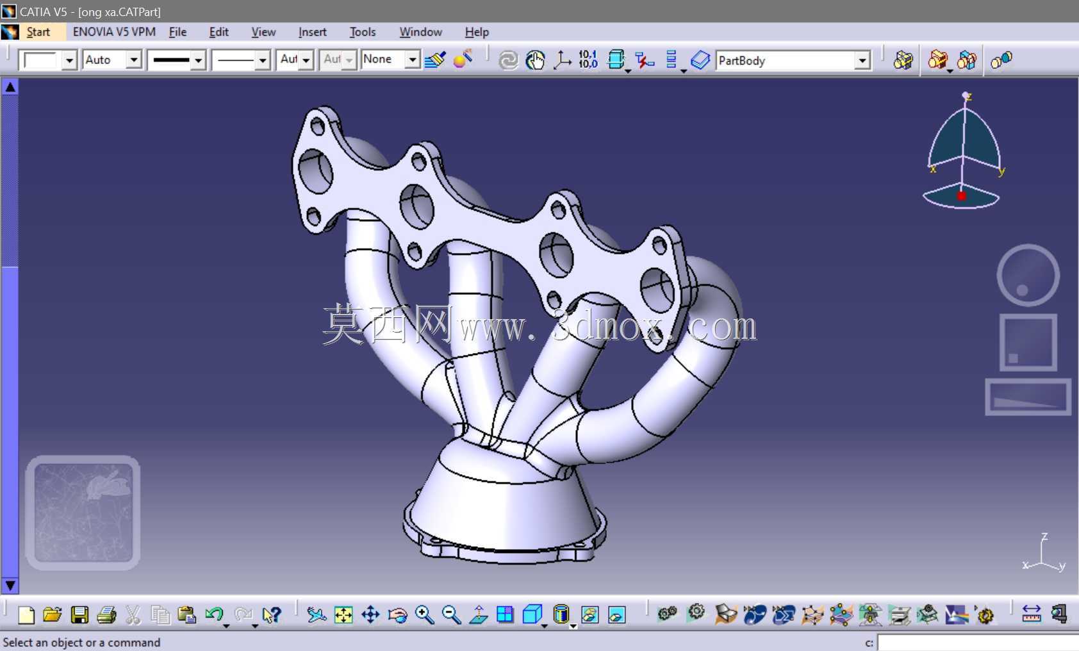This screenshot has height=651, width=1079.
Task: Open the Graphic Properties wizard ball icon
Action: coord(463,60)
